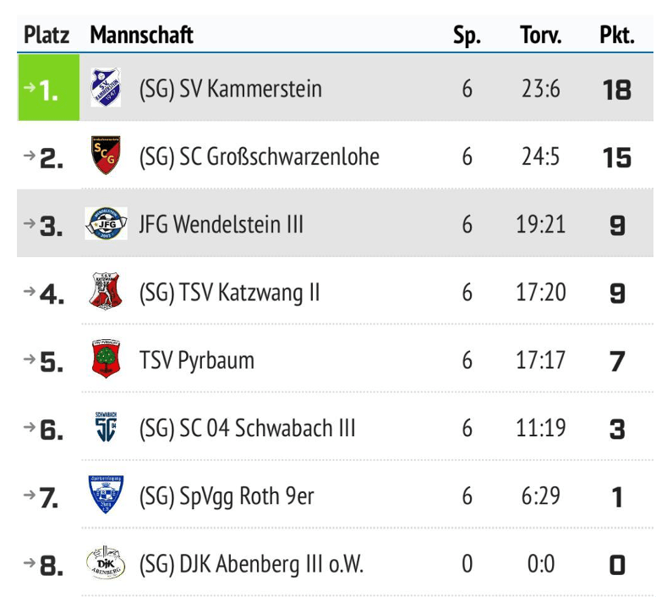Open the (SG) SC Großschwarzenlohe team link

click(x=260, y=156)
